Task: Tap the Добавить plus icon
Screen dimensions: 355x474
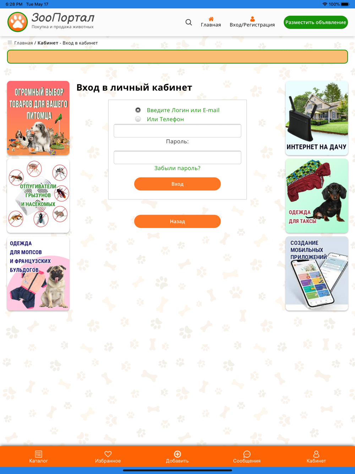Action: click(x=177, y=454)
